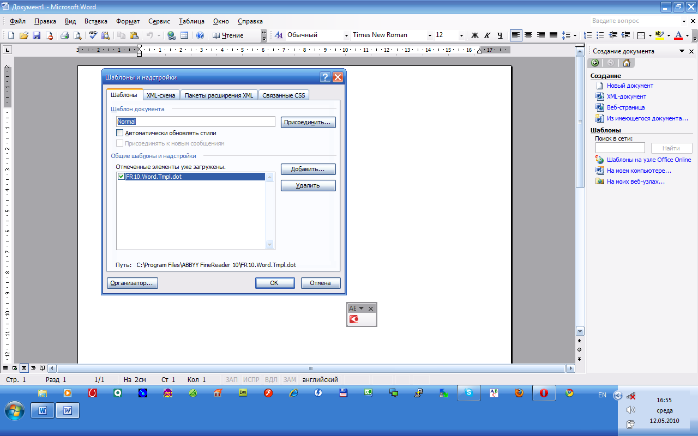Click the numbered list icon
The width and height of the screenshot is (698, 436).
(x=588, y=35)
